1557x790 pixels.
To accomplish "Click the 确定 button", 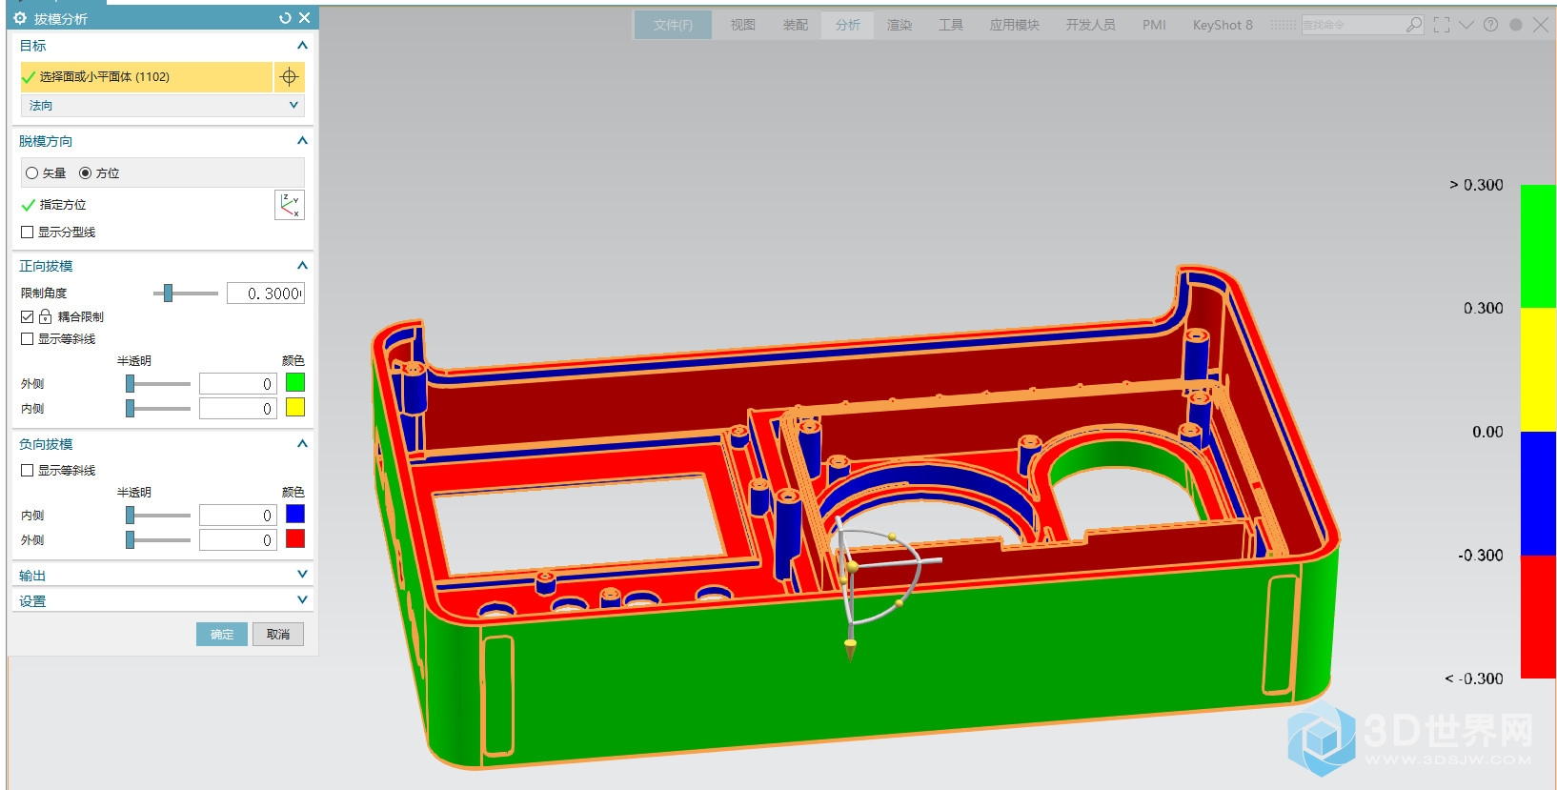I will coord(222,635).
